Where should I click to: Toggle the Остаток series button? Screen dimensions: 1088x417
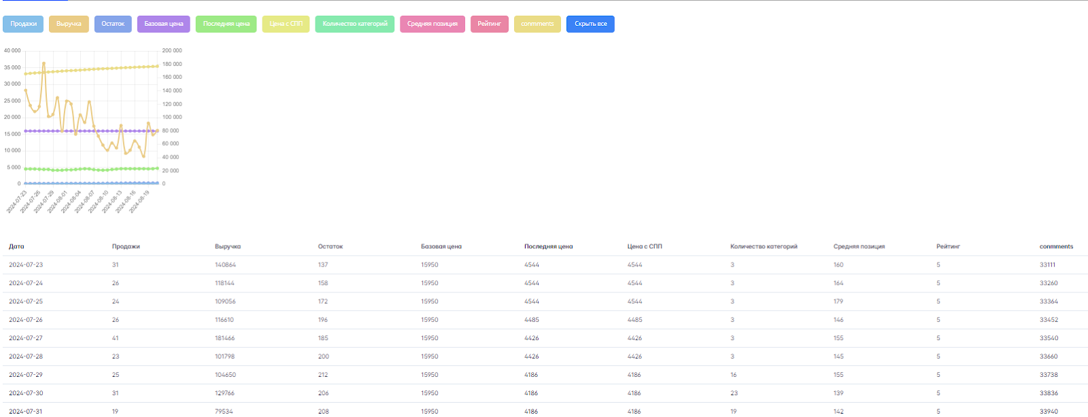[x=113, y=24]
